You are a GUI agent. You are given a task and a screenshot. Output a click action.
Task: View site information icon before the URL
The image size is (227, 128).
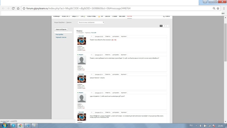24,8
